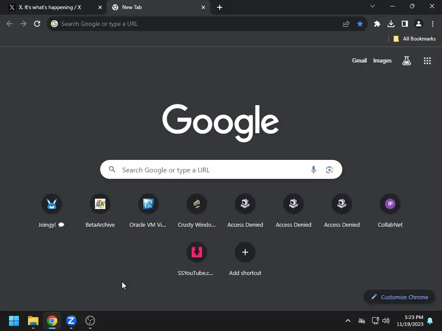
Task: Open the Zoom app from the taskbar
Action: (x=71, y=321)
